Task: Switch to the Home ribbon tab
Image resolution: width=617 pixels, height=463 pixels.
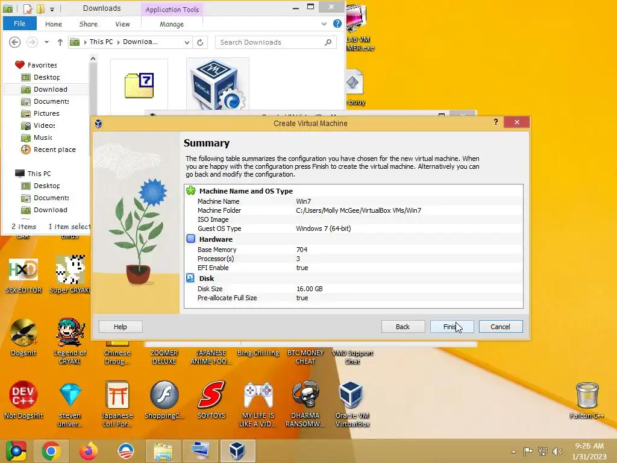Action: click(x=54, y=24)
